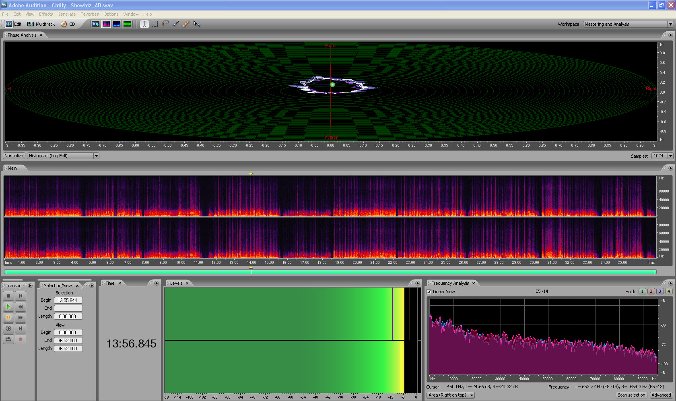
Task: Choose the Spot Healing Brush tool
Action: coord(186,24)
